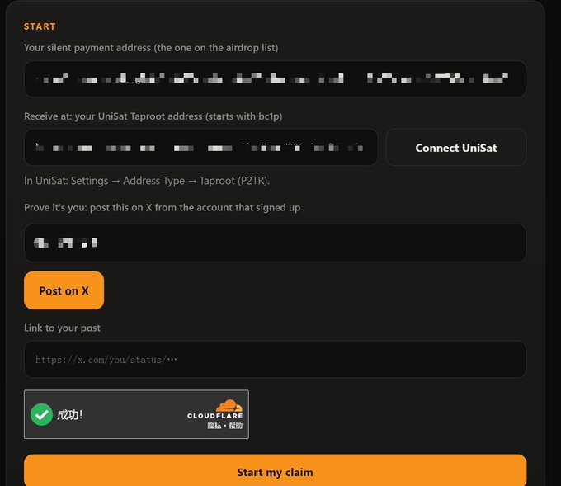Click the Link to your post field
Viewport: 561px width, 486px height.
coord(275,359)
